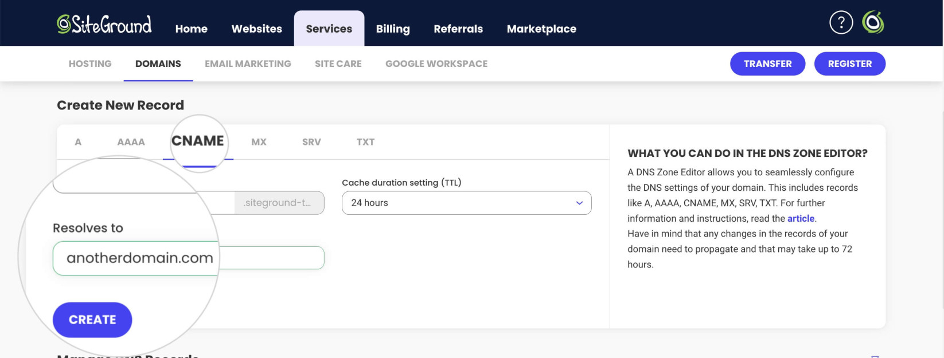Image resolution: width=944 pixels, height=358 pixels.
Task: Switch to the Domains sub-tab
Action: click(x=158, y=64)
